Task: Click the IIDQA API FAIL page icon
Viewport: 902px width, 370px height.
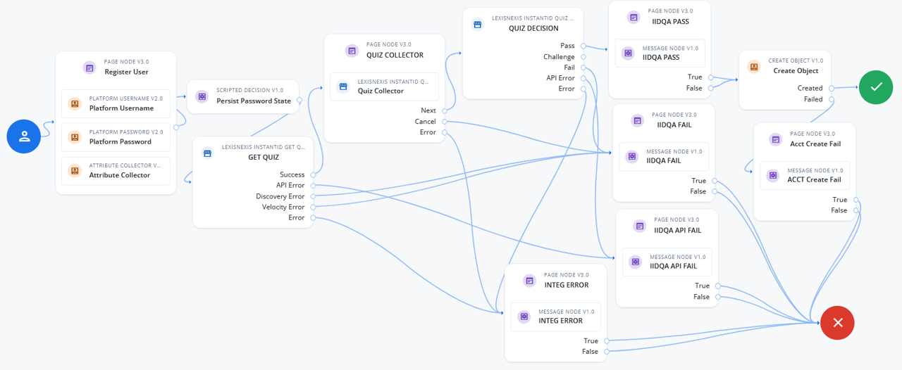Action: [639, 226]
